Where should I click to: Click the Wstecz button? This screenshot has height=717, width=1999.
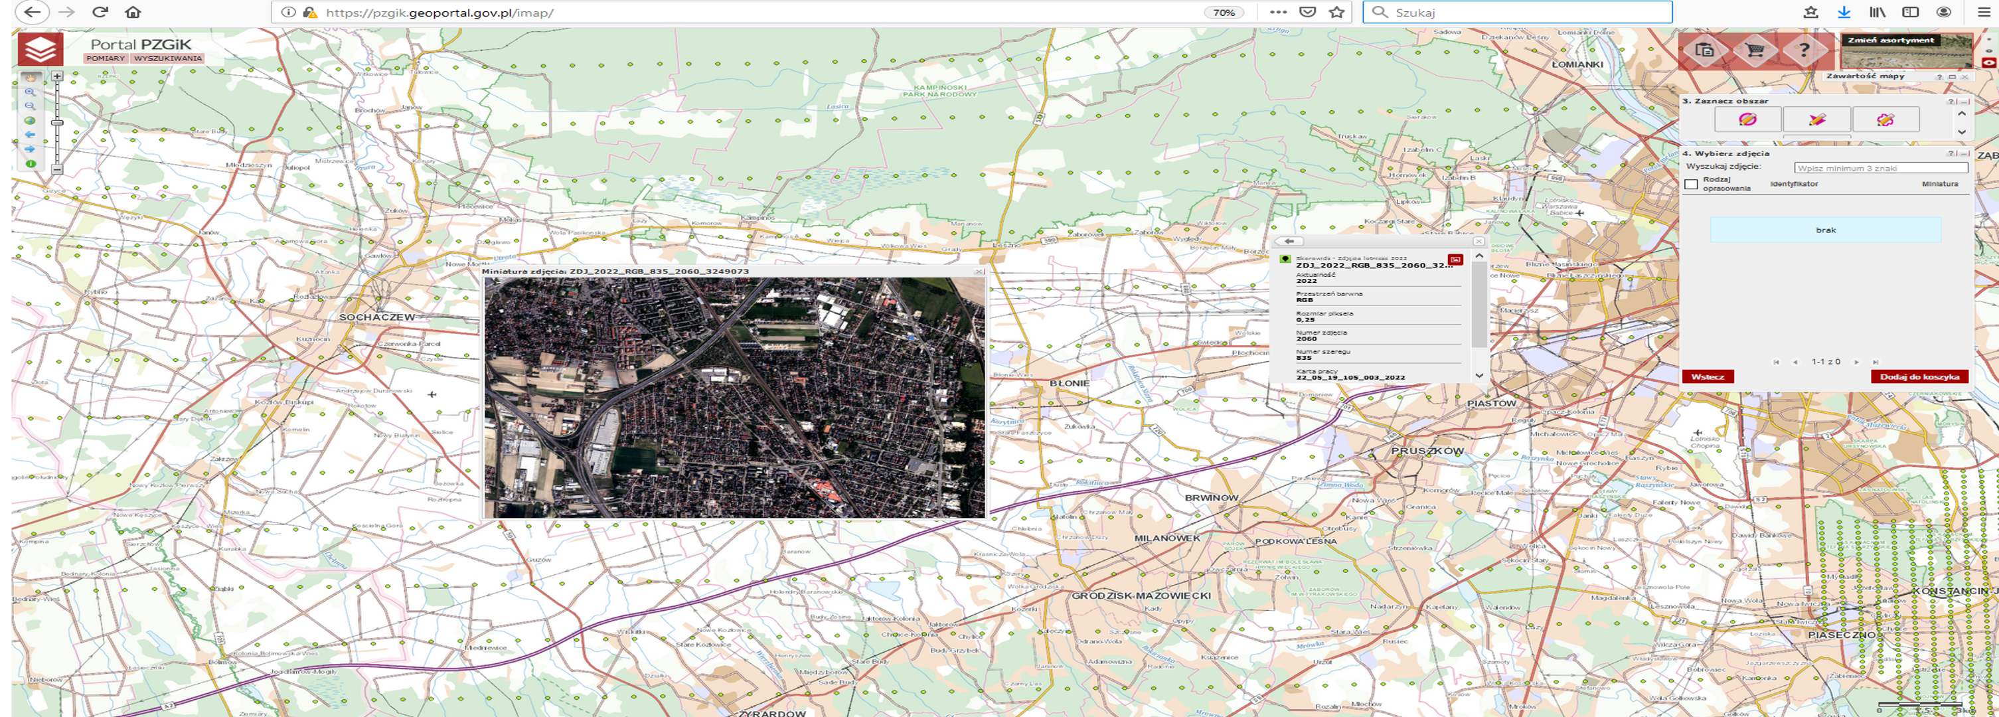coord(1708,376)
